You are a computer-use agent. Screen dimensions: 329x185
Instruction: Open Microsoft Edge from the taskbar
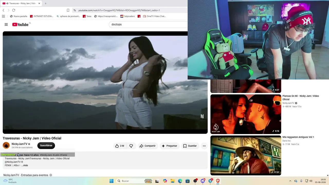180,181
